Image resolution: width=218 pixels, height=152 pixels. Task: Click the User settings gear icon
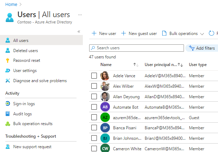pyautogui.click(x=8, y=71)
